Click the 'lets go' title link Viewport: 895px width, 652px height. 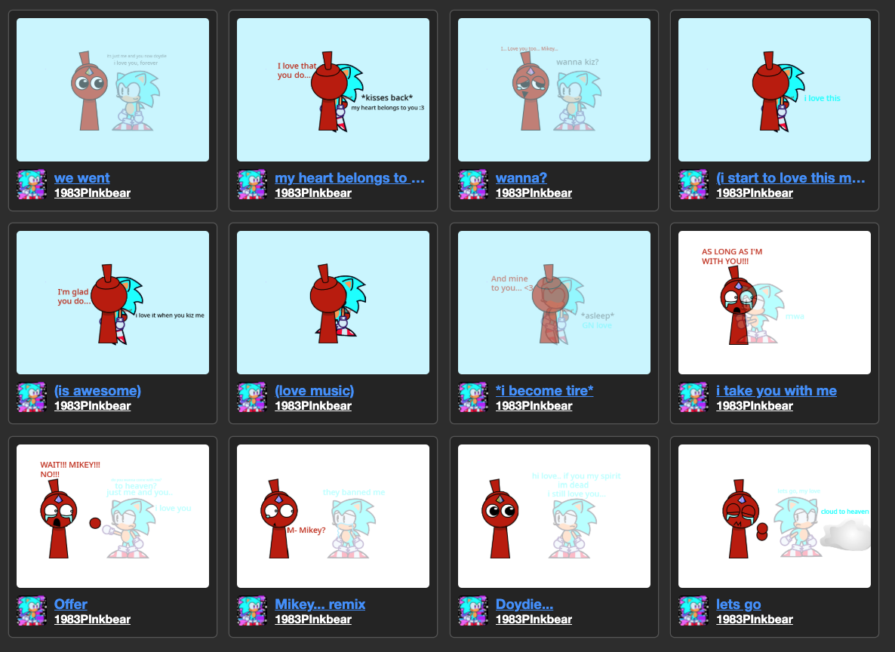click(x=739, y=604)
